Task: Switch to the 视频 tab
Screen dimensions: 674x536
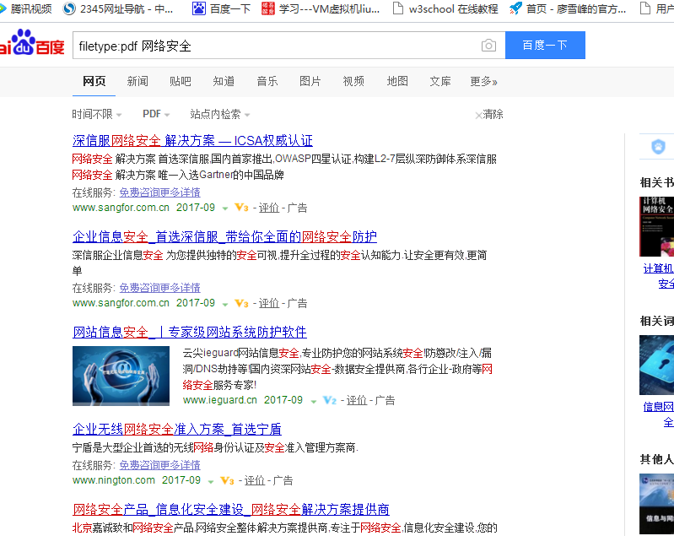Action: coord(353,81)
